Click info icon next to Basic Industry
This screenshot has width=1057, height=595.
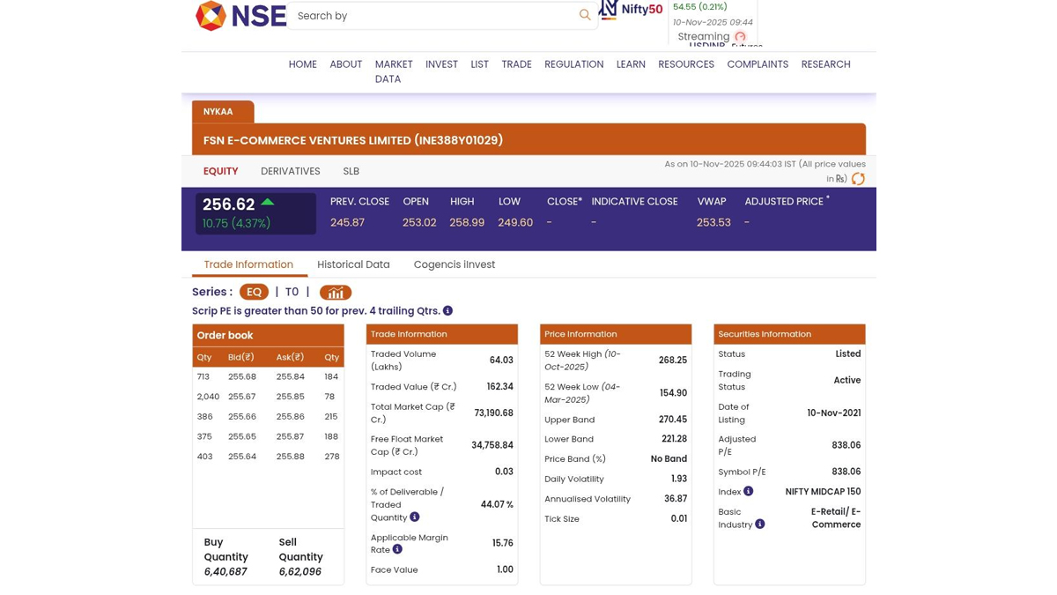[x=759, y=524]
